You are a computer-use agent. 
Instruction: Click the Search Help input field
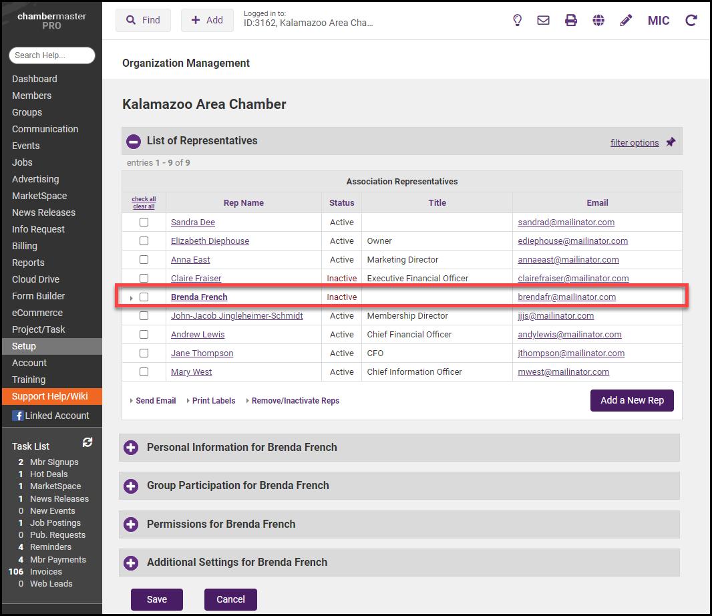52,55
